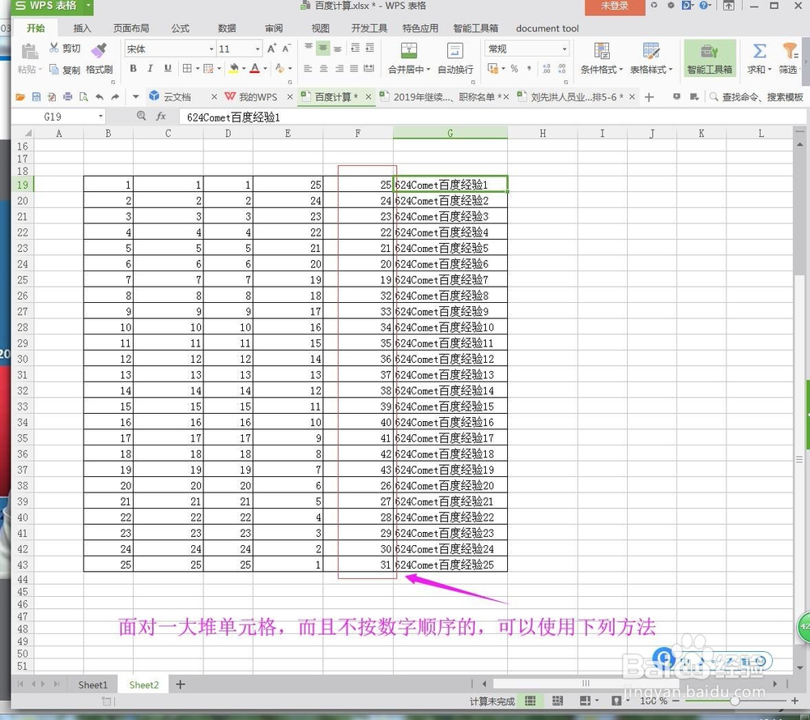Toggle Bold formatting
The width and height of the screenshot is (810, 720).
[134, 68]
